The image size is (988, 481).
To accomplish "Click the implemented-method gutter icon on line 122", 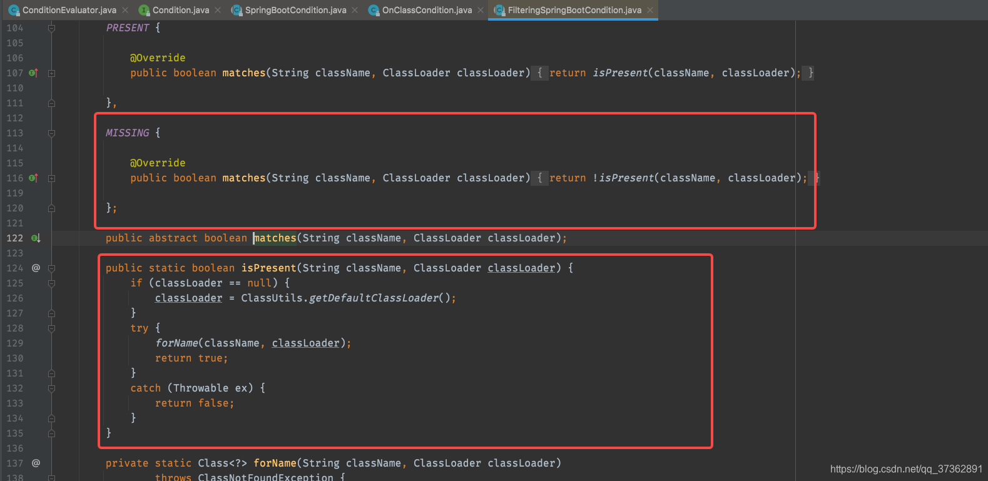I will (x=36, y=238).
